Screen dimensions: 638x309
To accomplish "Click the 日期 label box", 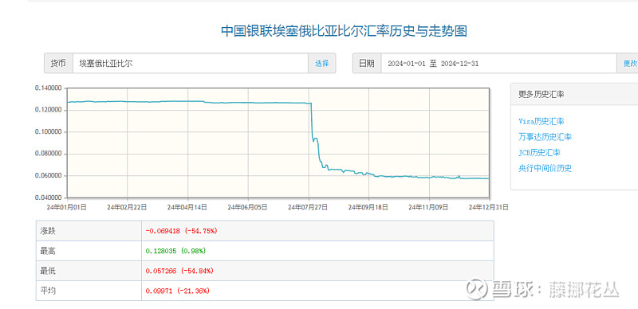I will tap(367, 64).
